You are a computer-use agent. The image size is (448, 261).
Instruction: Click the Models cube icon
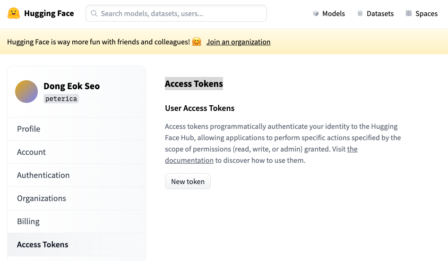[315, 13]
